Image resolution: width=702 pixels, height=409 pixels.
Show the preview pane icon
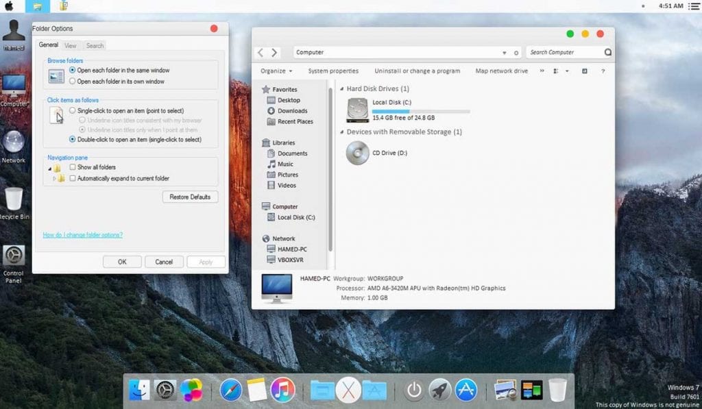(x=584, y=71)
